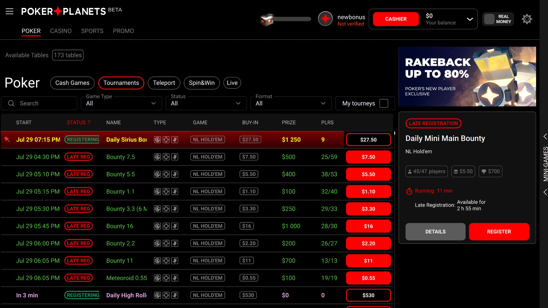This screenshot has height=308, width=548.
Task: Open the newbonus red star avatar
Action: [x=325, y=19]
